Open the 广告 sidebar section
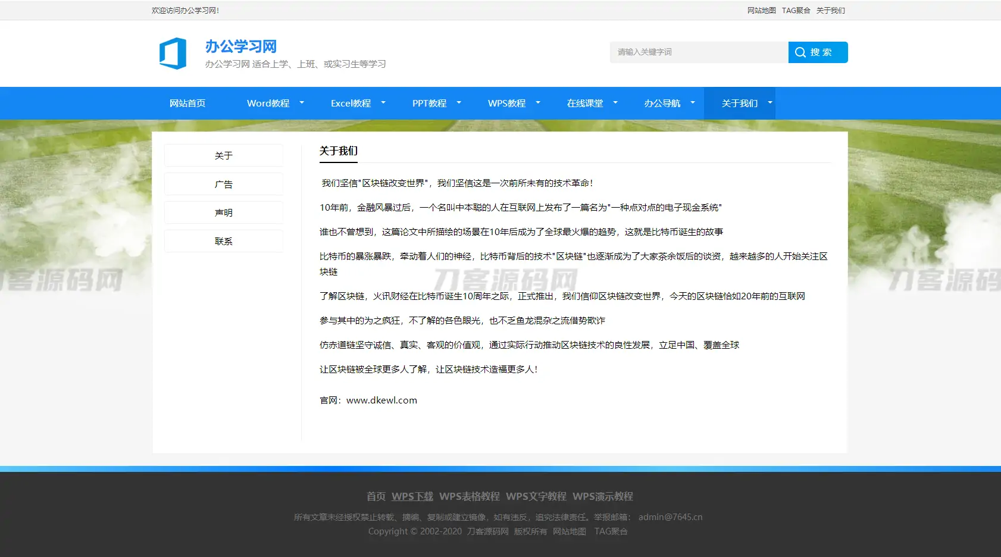 tap(223, 183)
